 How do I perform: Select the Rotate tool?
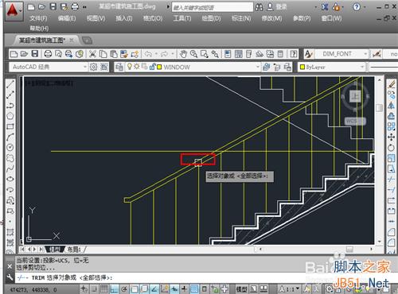point(392,148)
